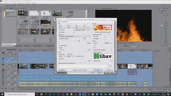The height and width of the screenshot is (96, 171).
Task: Open File Explorer from the taskbar
Action: [41, 94]
